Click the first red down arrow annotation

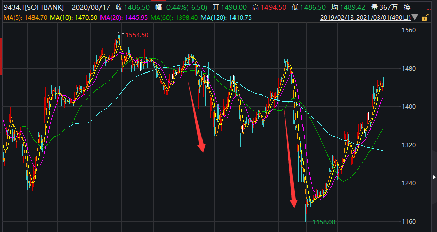196,115
